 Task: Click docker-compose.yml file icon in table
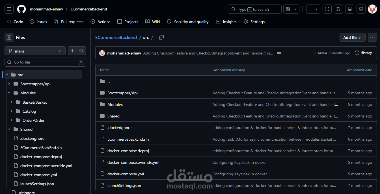(x=102, y=174)
